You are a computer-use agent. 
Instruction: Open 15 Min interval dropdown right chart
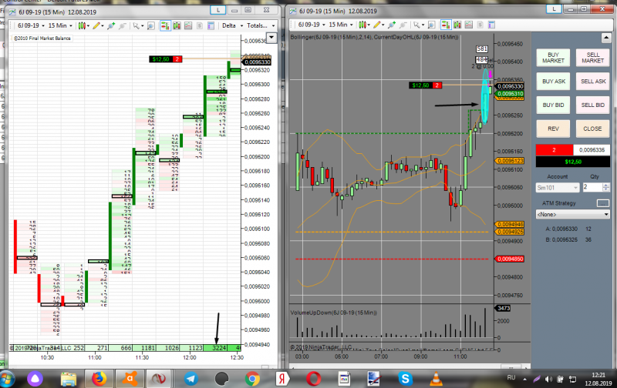[x=341, y=25]
